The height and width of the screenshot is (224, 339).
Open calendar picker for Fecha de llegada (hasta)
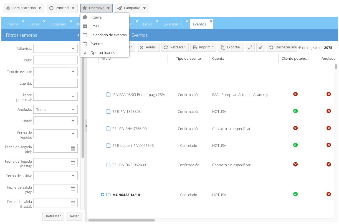pyautogui.click(x=73, y=163)
